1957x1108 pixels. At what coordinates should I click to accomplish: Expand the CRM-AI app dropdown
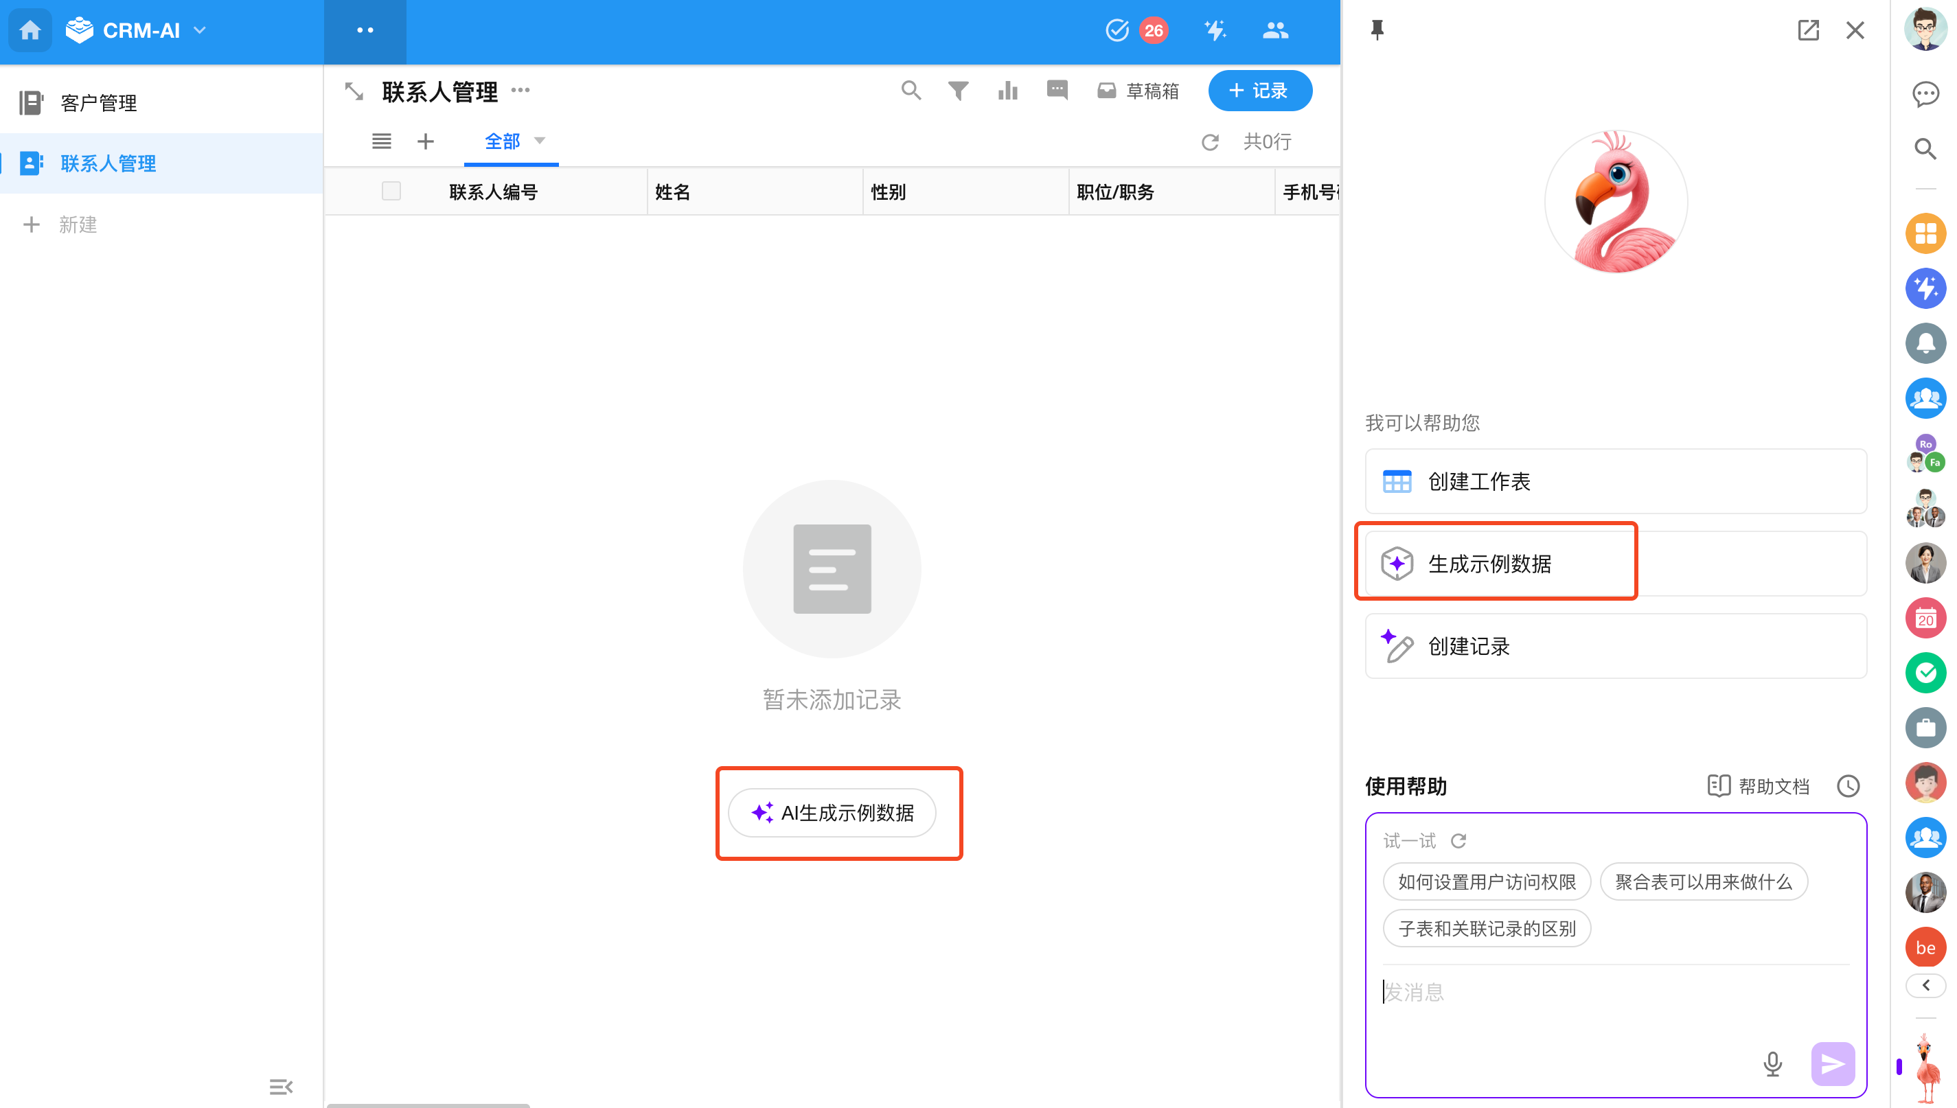(x=201, y=30)
